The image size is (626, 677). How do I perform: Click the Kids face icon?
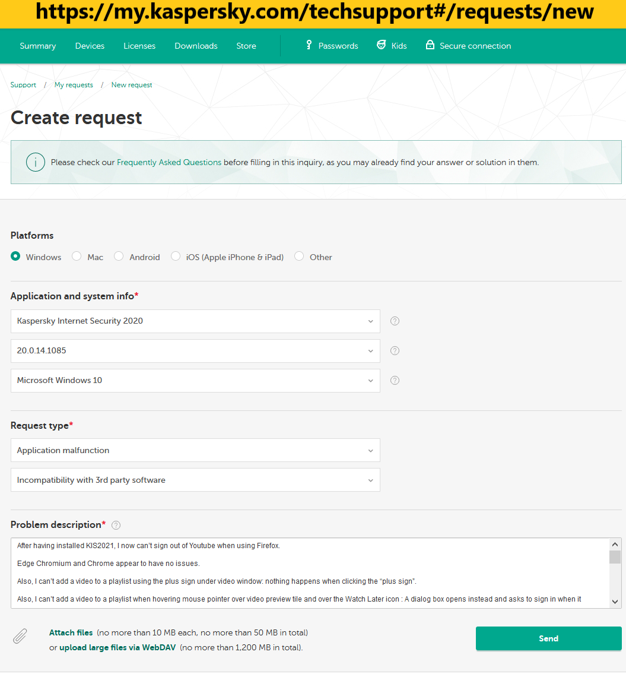pos(382,45)
